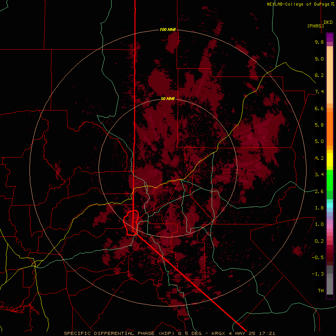Click the "50 NMI" range ring label
Image resolution: width=336 pixels, height=336 pixels.
pyautogui.click(x=168, y=99)
